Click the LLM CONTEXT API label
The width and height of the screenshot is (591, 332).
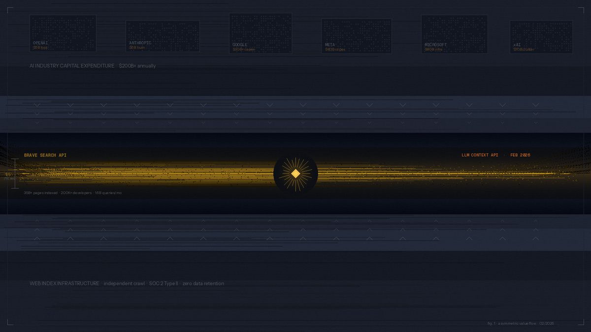tap(480, 155)
